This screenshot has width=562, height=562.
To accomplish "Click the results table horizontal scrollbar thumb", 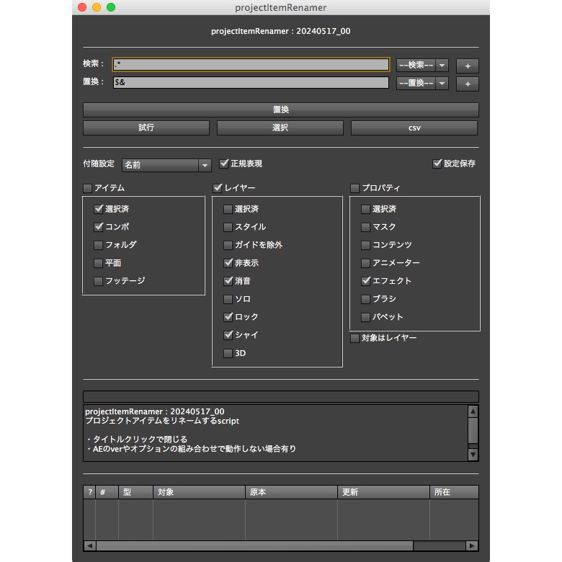I will tap(254, 545).
